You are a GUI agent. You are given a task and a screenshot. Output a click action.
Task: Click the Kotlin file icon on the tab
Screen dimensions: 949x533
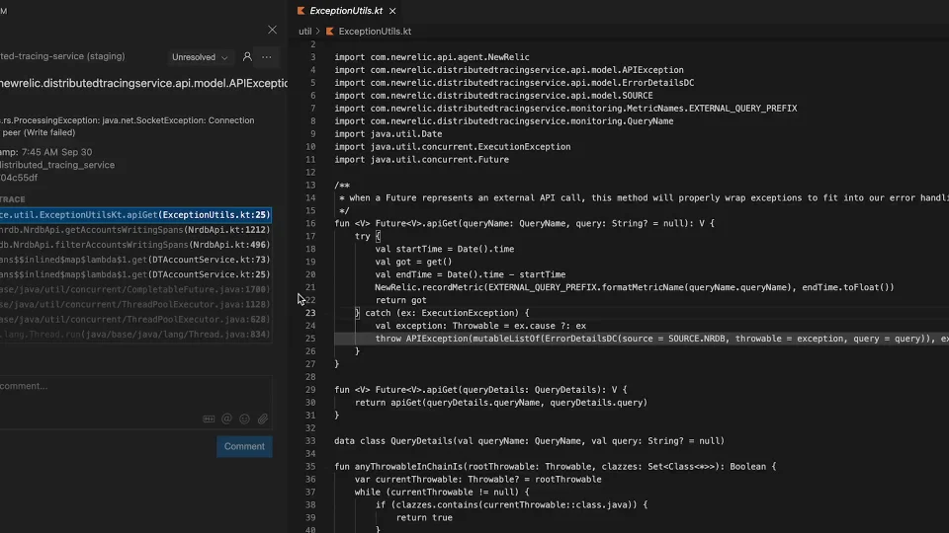tap(301, 11)
